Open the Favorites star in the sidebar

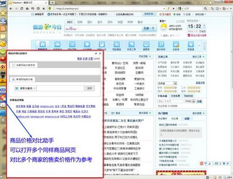tap(3, 13)
